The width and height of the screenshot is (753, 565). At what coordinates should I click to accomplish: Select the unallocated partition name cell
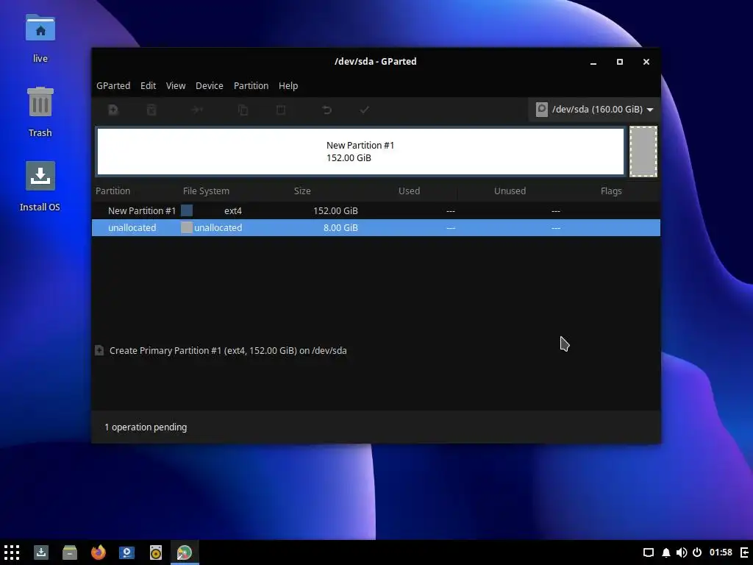click(132, 228)
